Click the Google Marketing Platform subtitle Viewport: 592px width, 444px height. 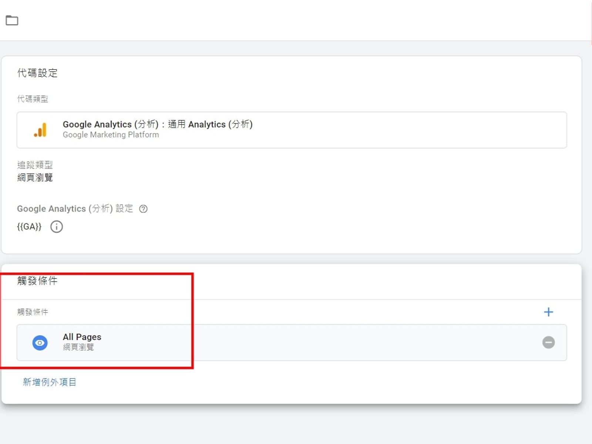(x=111, y=135)
